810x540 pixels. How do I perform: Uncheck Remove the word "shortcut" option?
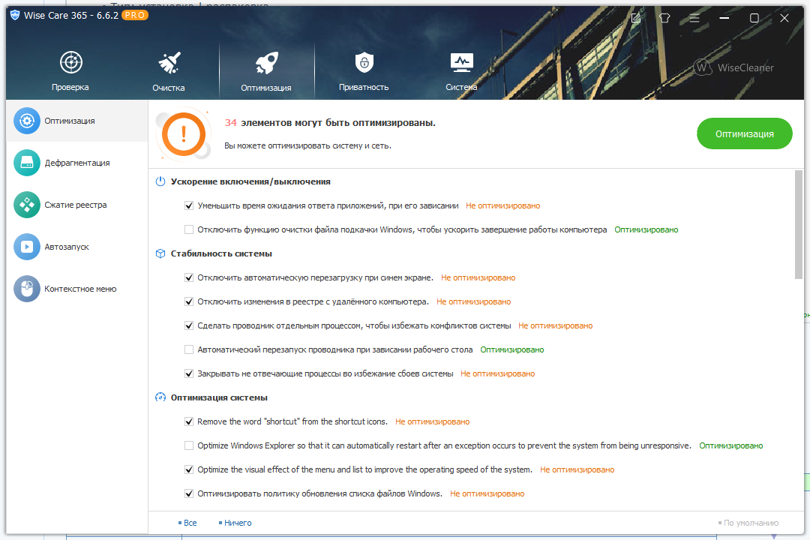[x=189, y=421]
